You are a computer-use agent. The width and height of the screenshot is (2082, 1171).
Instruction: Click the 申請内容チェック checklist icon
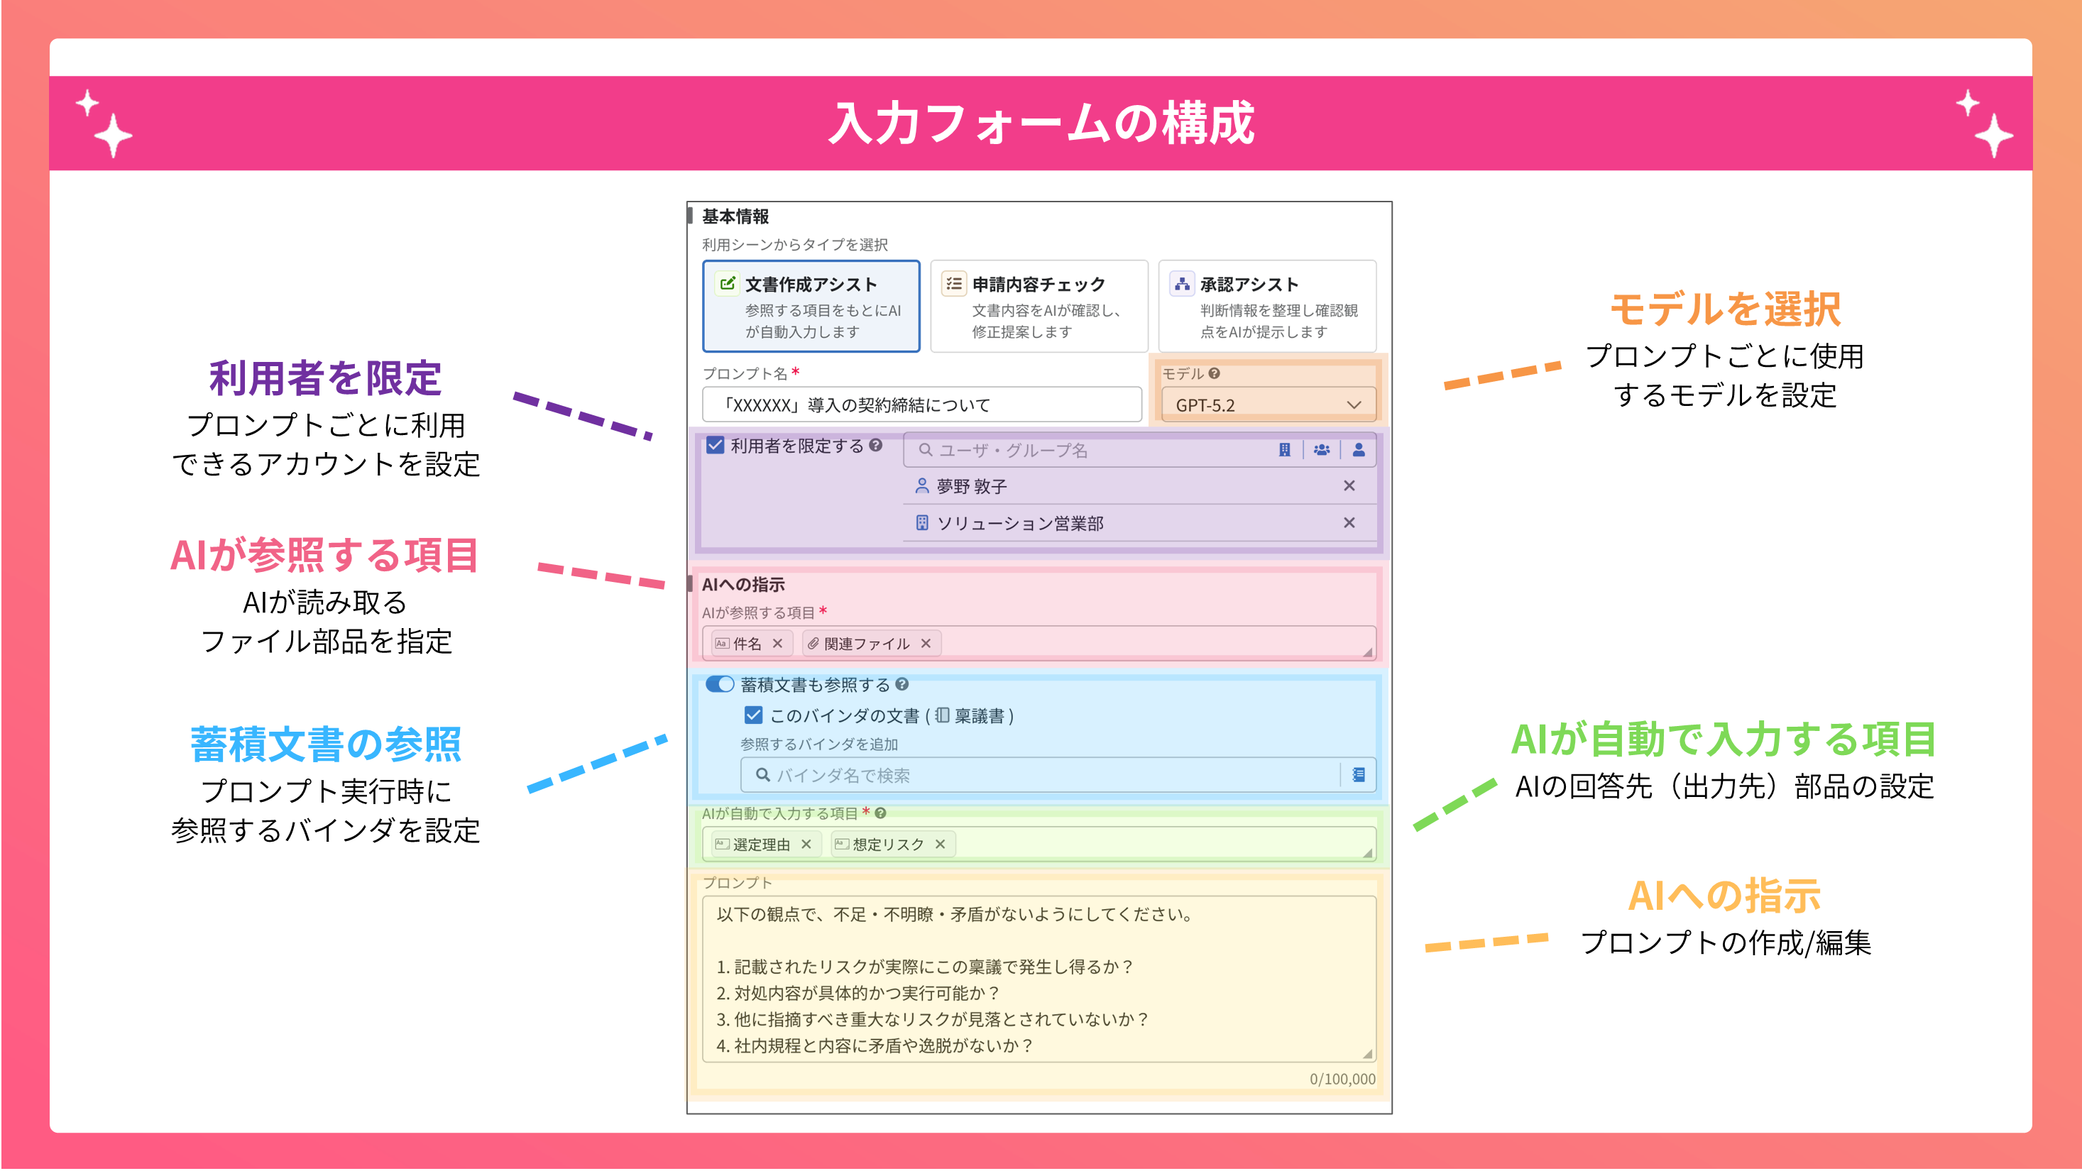[955, 283]
